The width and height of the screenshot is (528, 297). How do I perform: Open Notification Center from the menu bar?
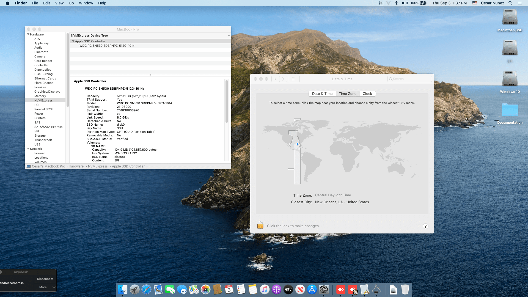click(x=519, y=3)
